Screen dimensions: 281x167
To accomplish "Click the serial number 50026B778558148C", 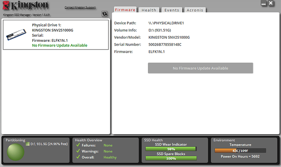I will (x=165, y=44).
